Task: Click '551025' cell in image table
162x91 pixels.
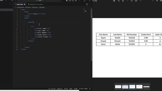Action: pyautogui.click(x=132, y=44)
